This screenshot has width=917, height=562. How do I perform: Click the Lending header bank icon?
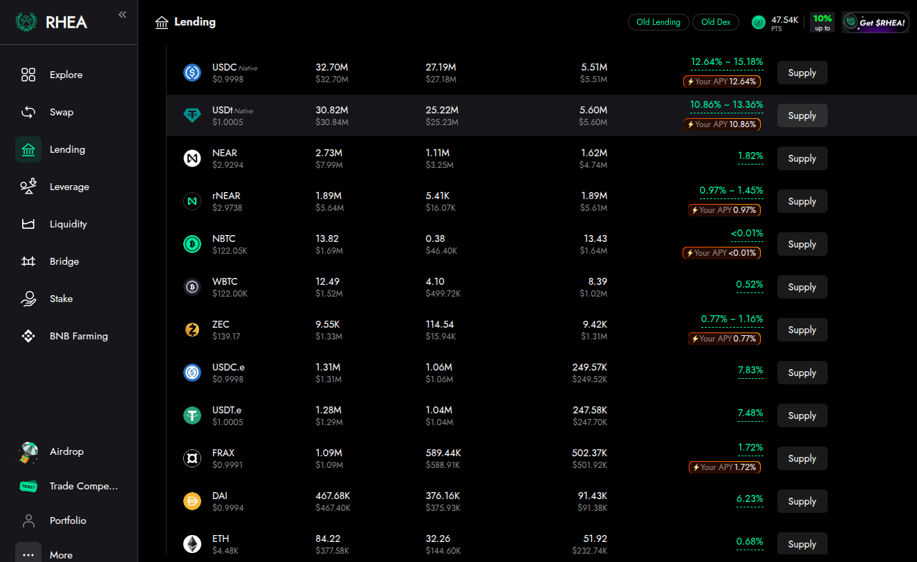(x=162, y=23)
